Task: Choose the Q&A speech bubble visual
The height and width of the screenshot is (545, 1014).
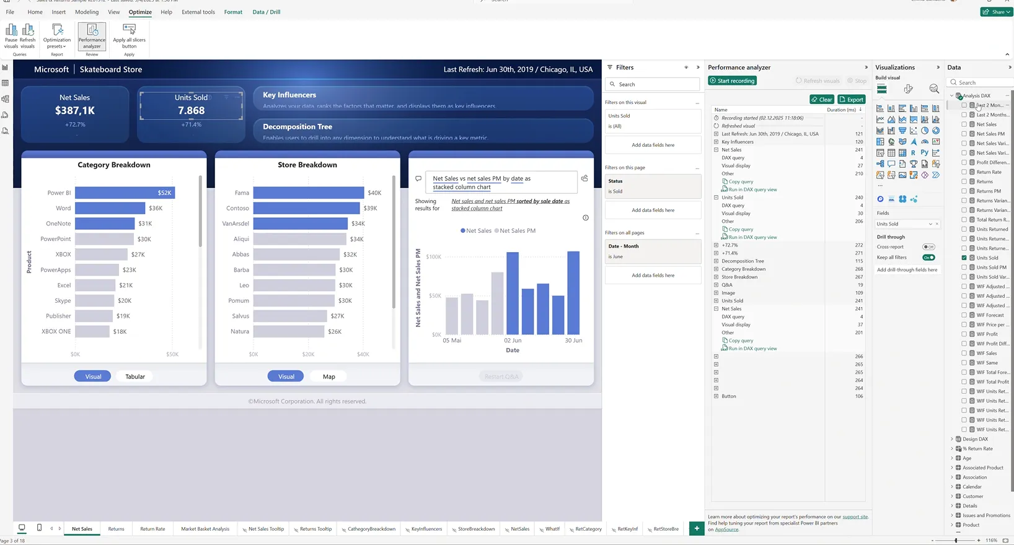Action: coord(891,164)
